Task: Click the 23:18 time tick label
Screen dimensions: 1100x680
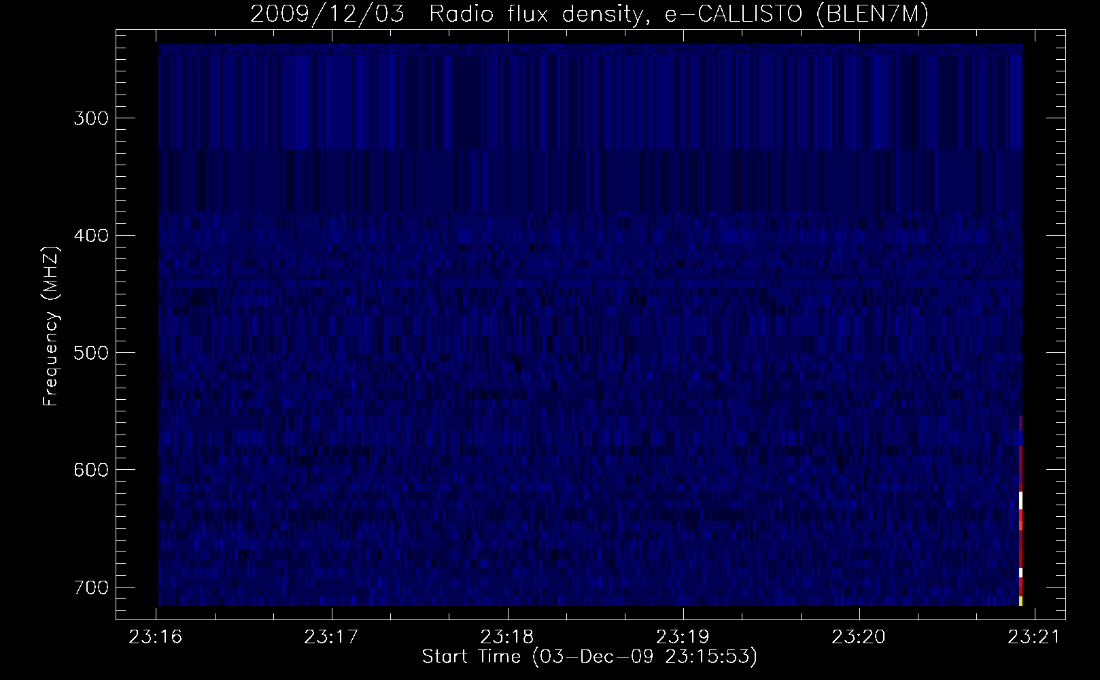Action: pyautogui.click(x=508, y=637)
